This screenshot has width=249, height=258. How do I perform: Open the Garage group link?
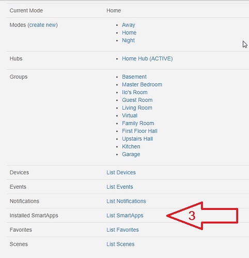point(131,155)
